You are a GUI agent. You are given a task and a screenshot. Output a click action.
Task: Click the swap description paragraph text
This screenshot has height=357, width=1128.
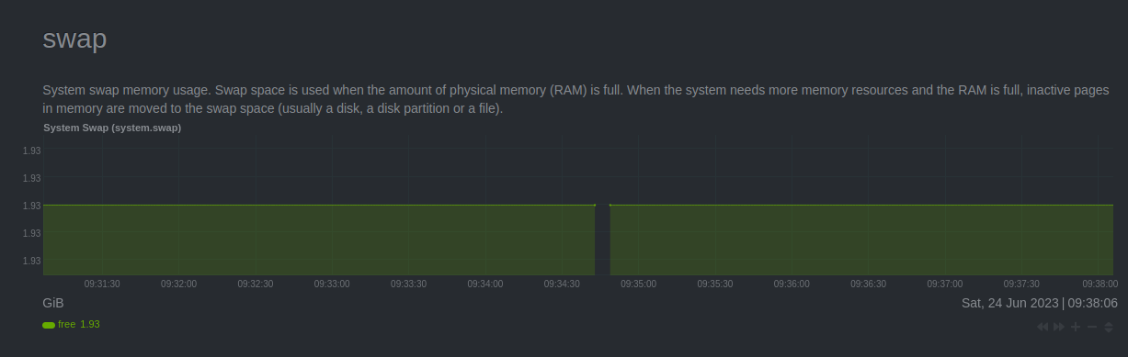(576, 99)
